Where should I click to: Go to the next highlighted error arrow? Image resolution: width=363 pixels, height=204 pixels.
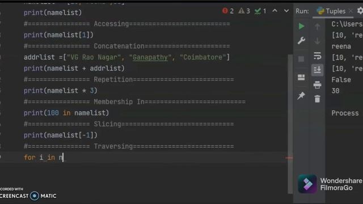(x=286, y=11)
